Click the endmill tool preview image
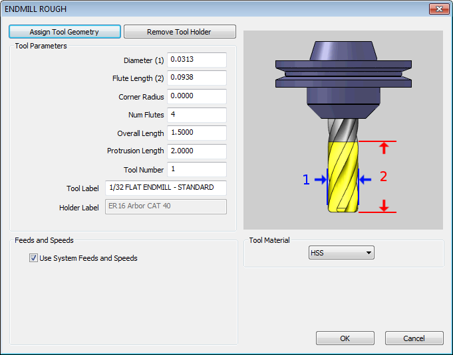 pos(343,130)
